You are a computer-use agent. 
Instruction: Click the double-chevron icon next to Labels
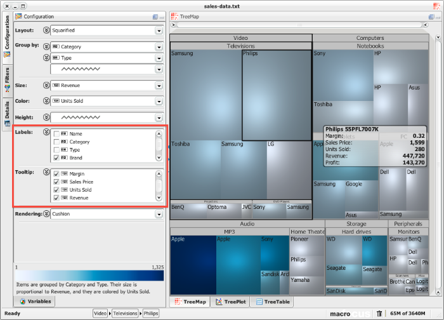[46, 133]
